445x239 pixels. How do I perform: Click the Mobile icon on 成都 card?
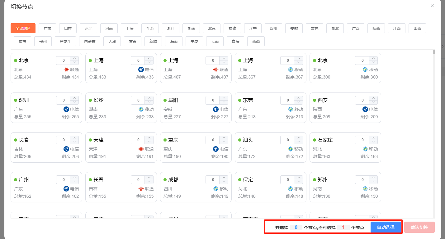point(215,189)
